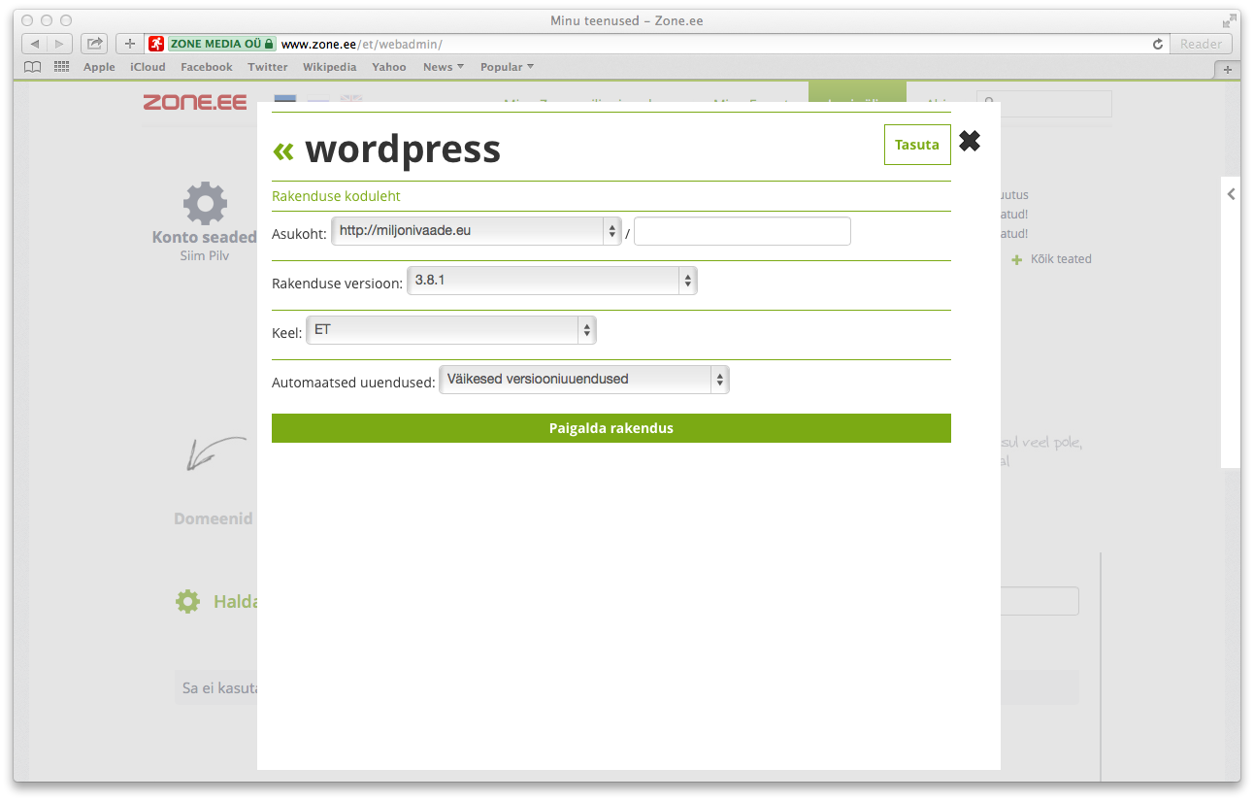Click the URL text www.zone.ee/et/webadmin/

(361, 45)
